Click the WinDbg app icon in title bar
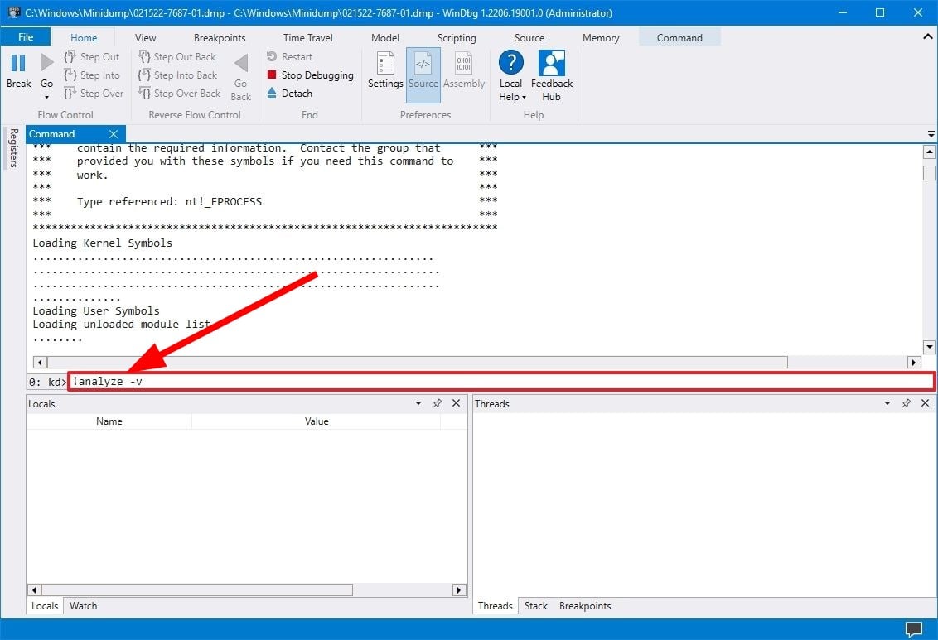Screen dimensions: 938x640 [14, 12]
